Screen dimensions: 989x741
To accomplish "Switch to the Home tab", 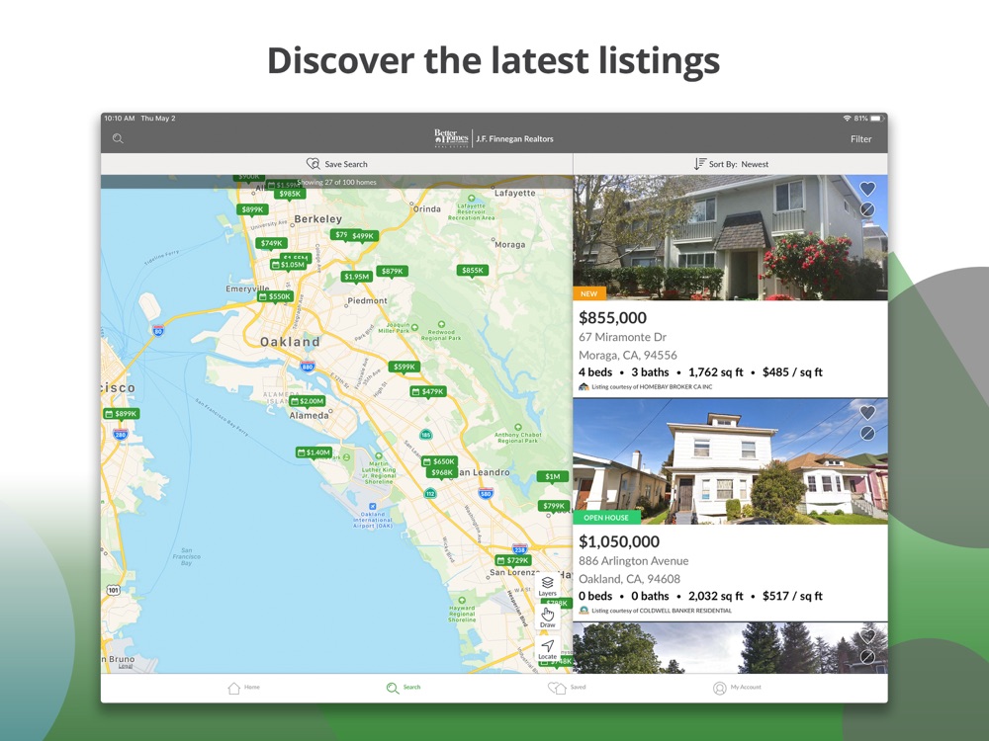I will (243, 688).
